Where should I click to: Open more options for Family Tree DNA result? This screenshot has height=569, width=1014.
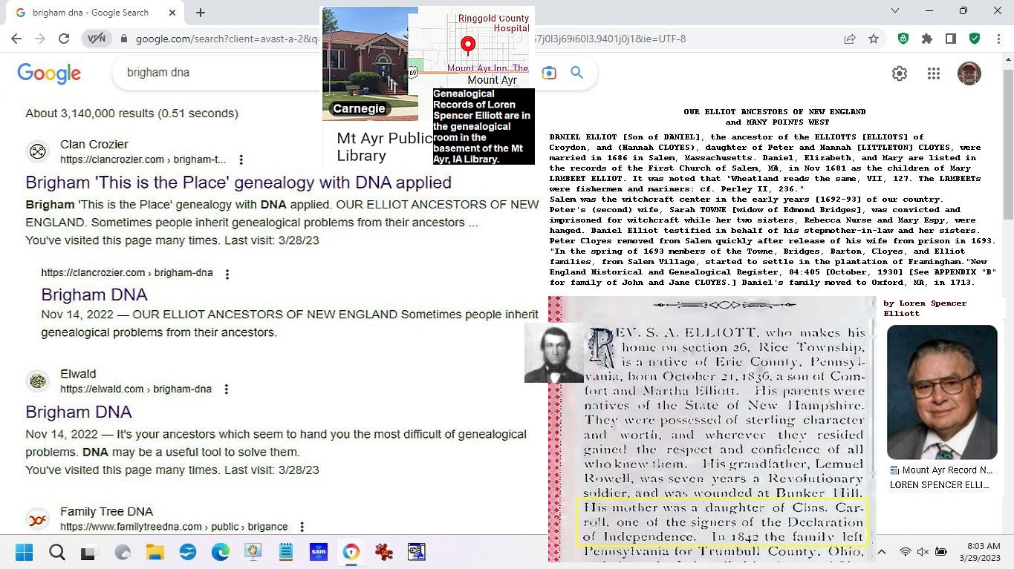[302, 527]
